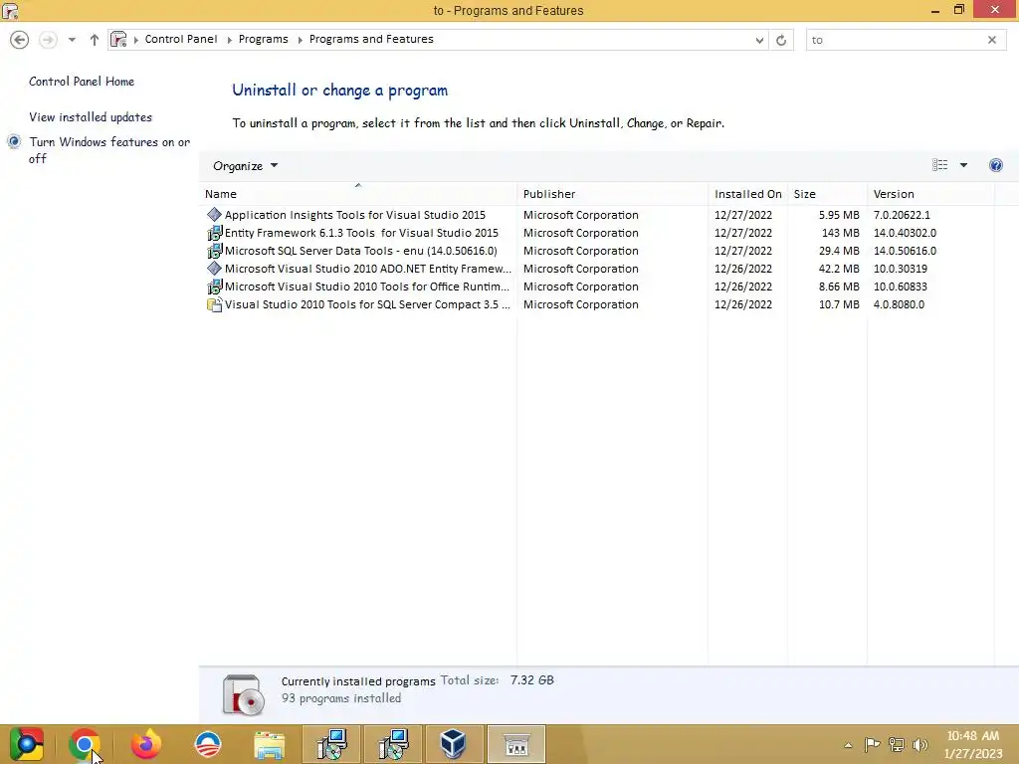Open the network icon in system tray
The width and height of the screenshot is (1019, 764).
pyautogui.click(x=897, y=744)
